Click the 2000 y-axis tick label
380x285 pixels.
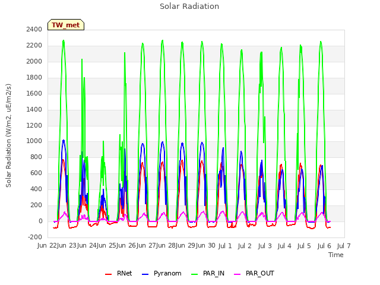[34, 61]
